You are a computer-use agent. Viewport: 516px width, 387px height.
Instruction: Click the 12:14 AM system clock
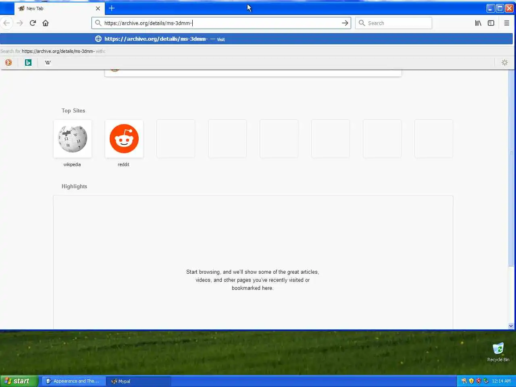501,381
